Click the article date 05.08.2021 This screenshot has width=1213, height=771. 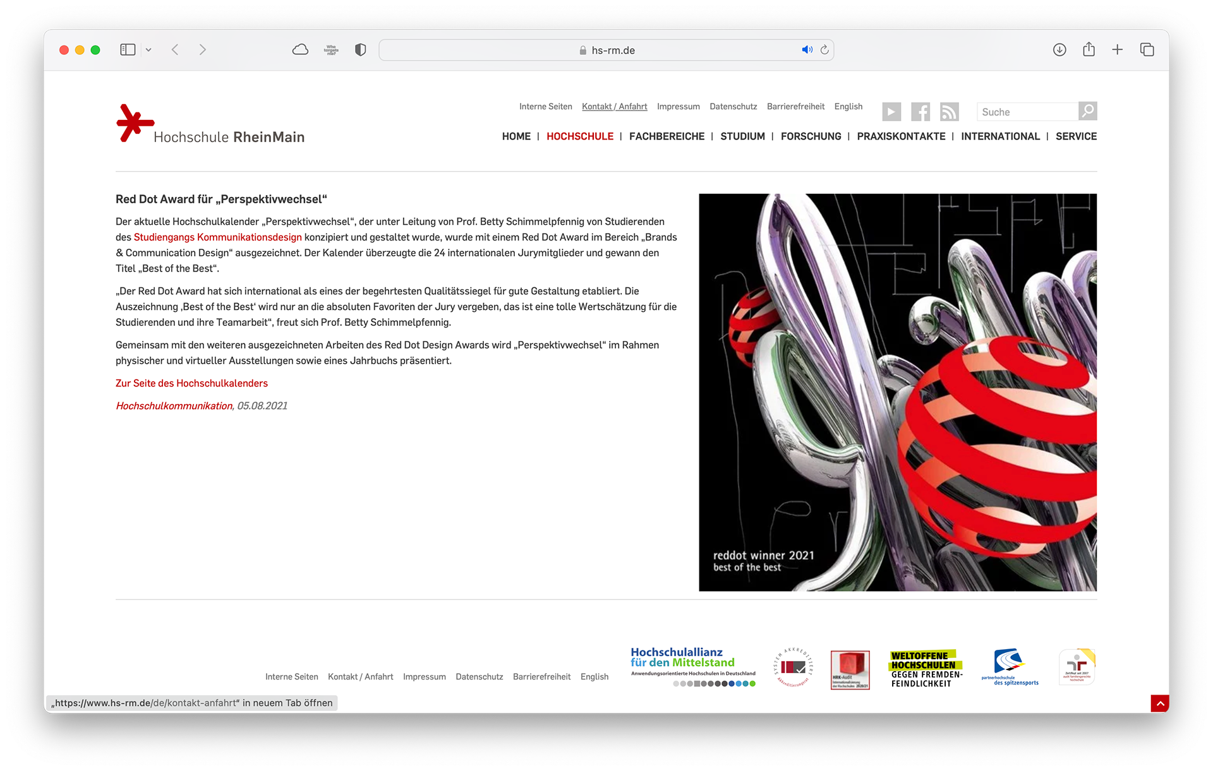click(x=262, y=406)
